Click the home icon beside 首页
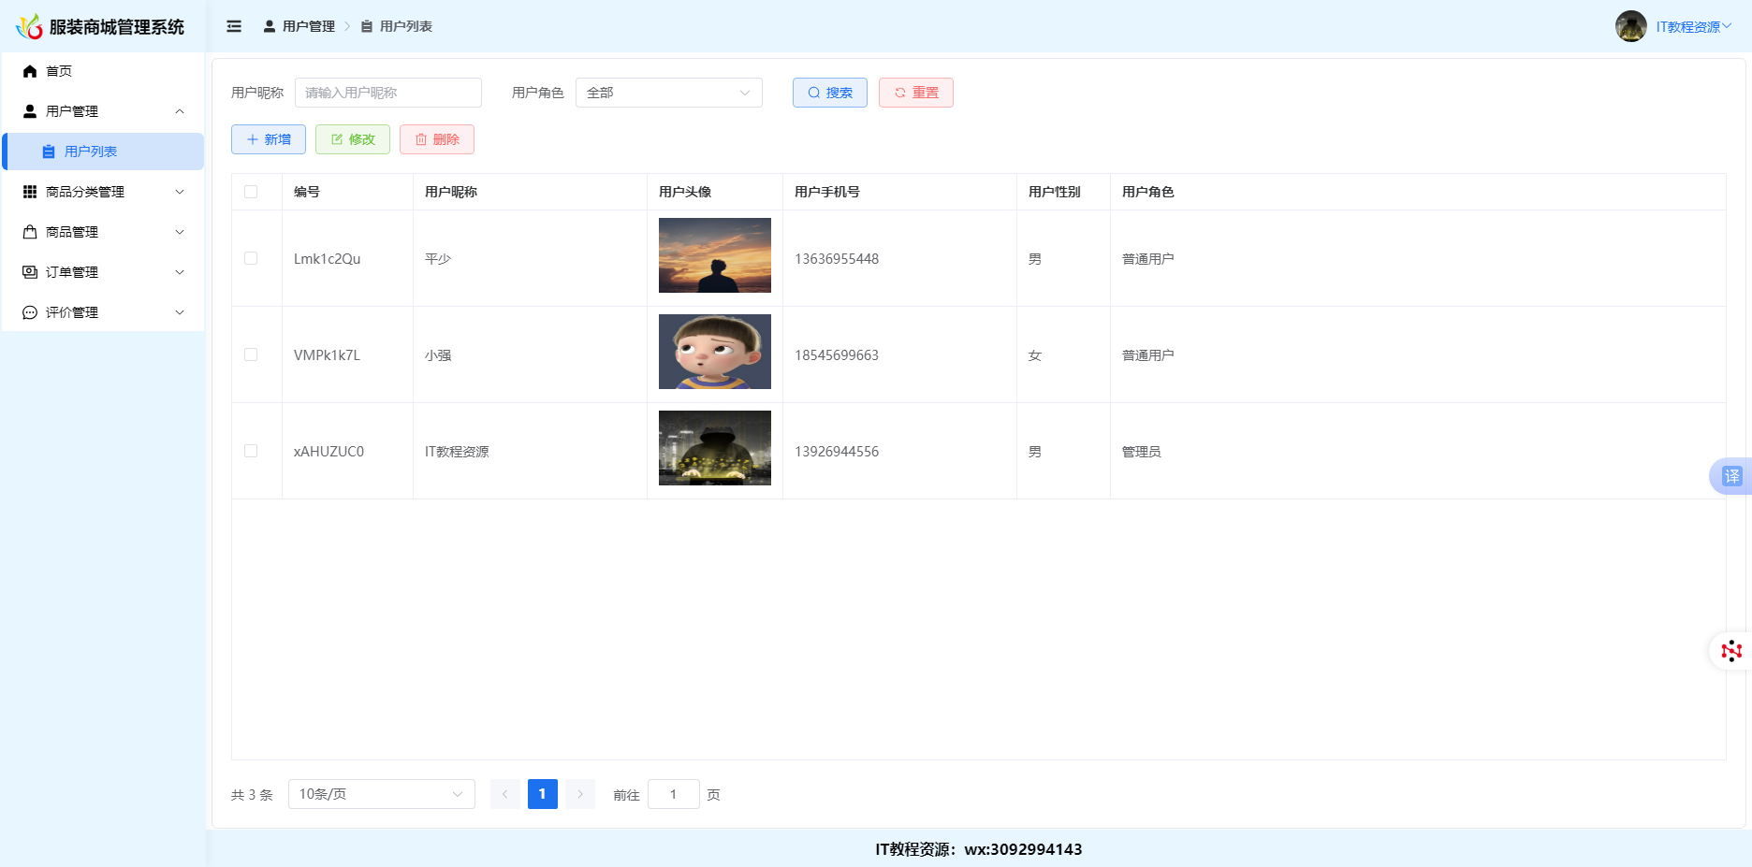Image resolution: width=1752 pixels, height=867 pixels. click(30, 71)
